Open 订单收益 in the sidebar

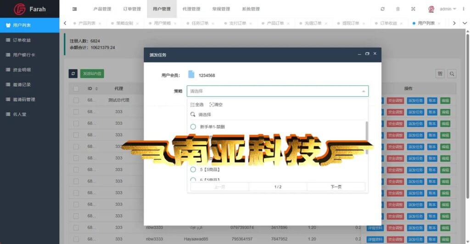click(x=30, y=40)
